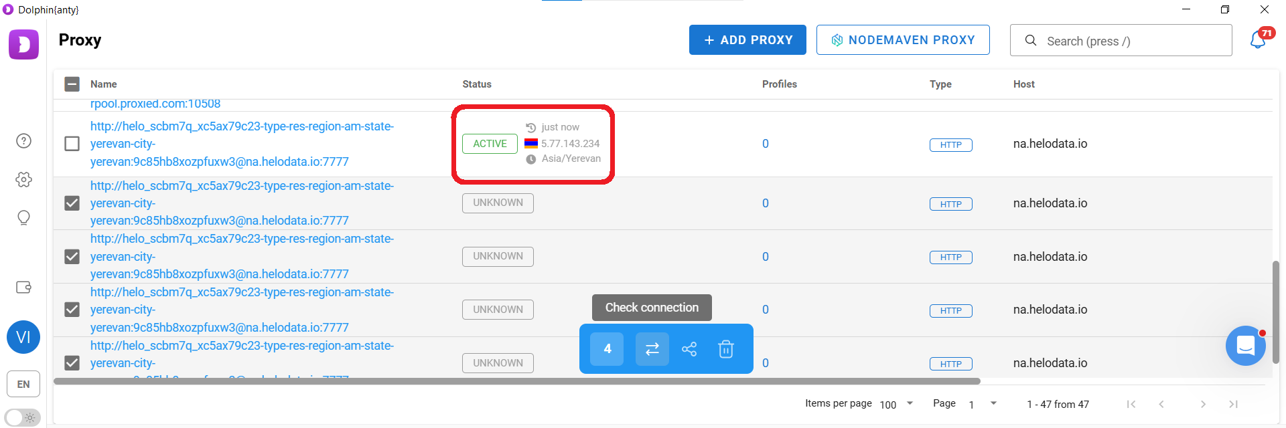This screenshot has width=1286, height=428.
Task: Open the help question mark icon in sidebar
Action: (23, 141)
